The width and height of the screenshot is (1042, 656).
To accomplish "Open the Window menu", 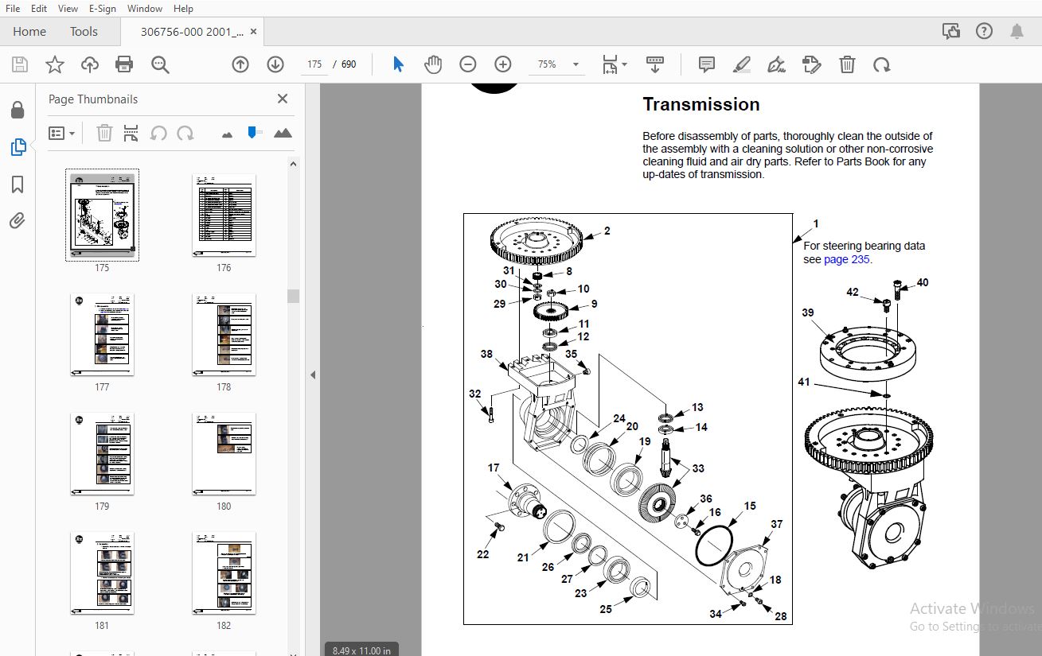I will tap(145, 9).
